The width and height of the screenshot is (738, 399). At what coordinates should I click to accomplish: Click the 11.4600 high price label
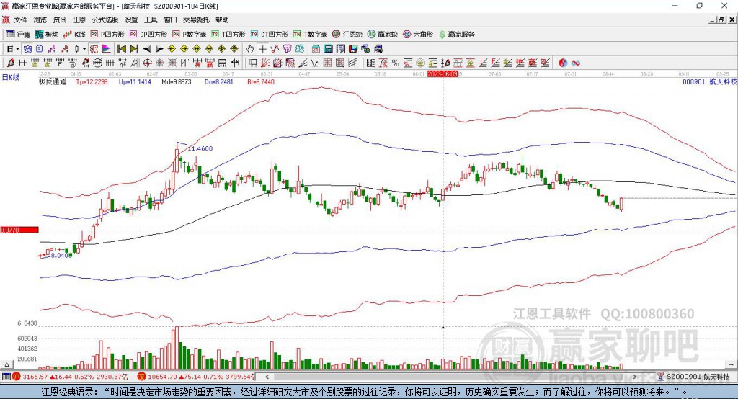(x=200, y=148)
